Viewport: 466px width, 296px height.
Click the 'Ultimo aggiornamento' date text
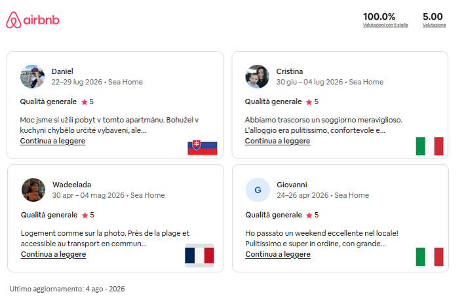point(67,289)
